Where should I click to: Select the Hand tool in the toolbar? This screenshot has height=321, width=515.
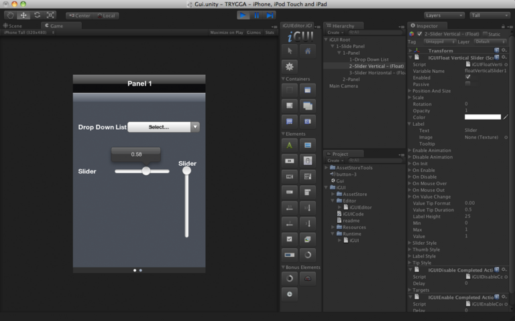point(11,15)
